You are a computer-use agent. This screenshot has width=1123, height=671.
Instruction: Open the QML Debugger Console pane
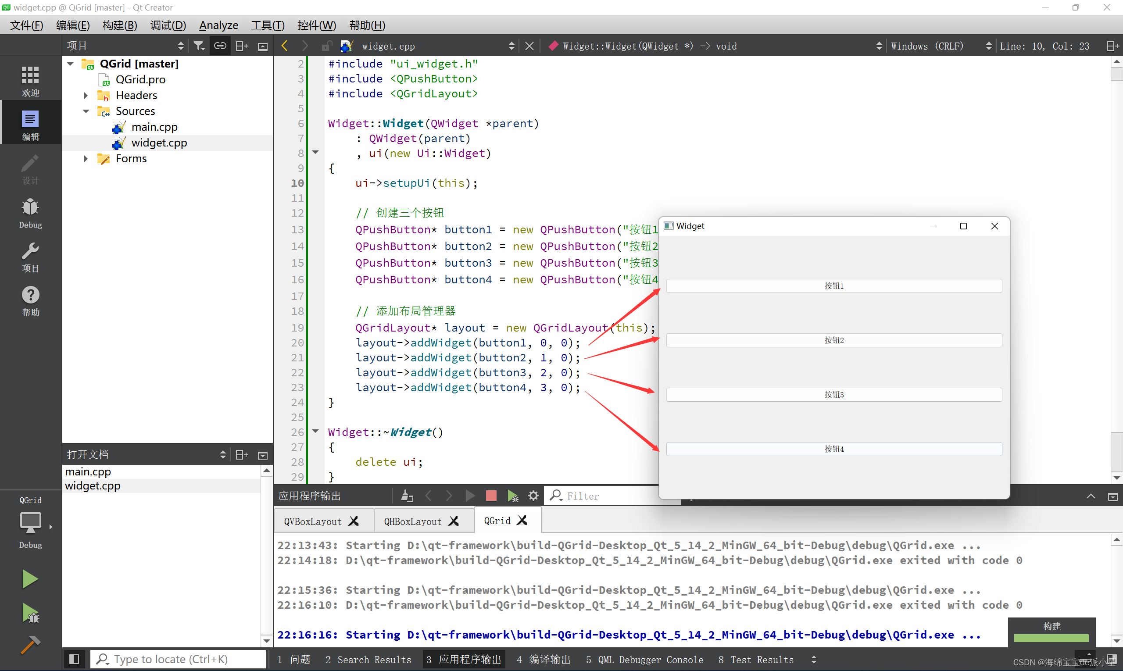[644, 659]
